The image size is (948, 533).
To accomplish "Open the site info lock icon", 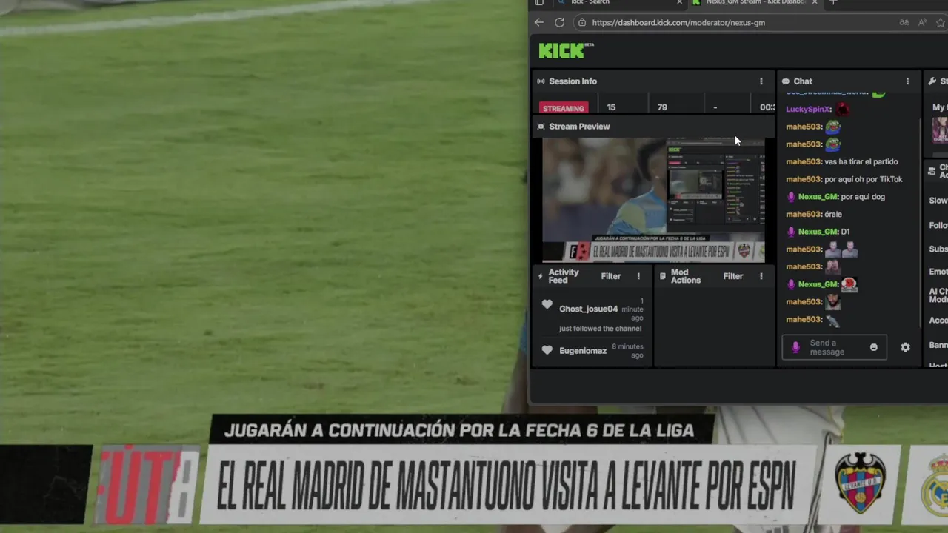I will click(x=581, y=22).
